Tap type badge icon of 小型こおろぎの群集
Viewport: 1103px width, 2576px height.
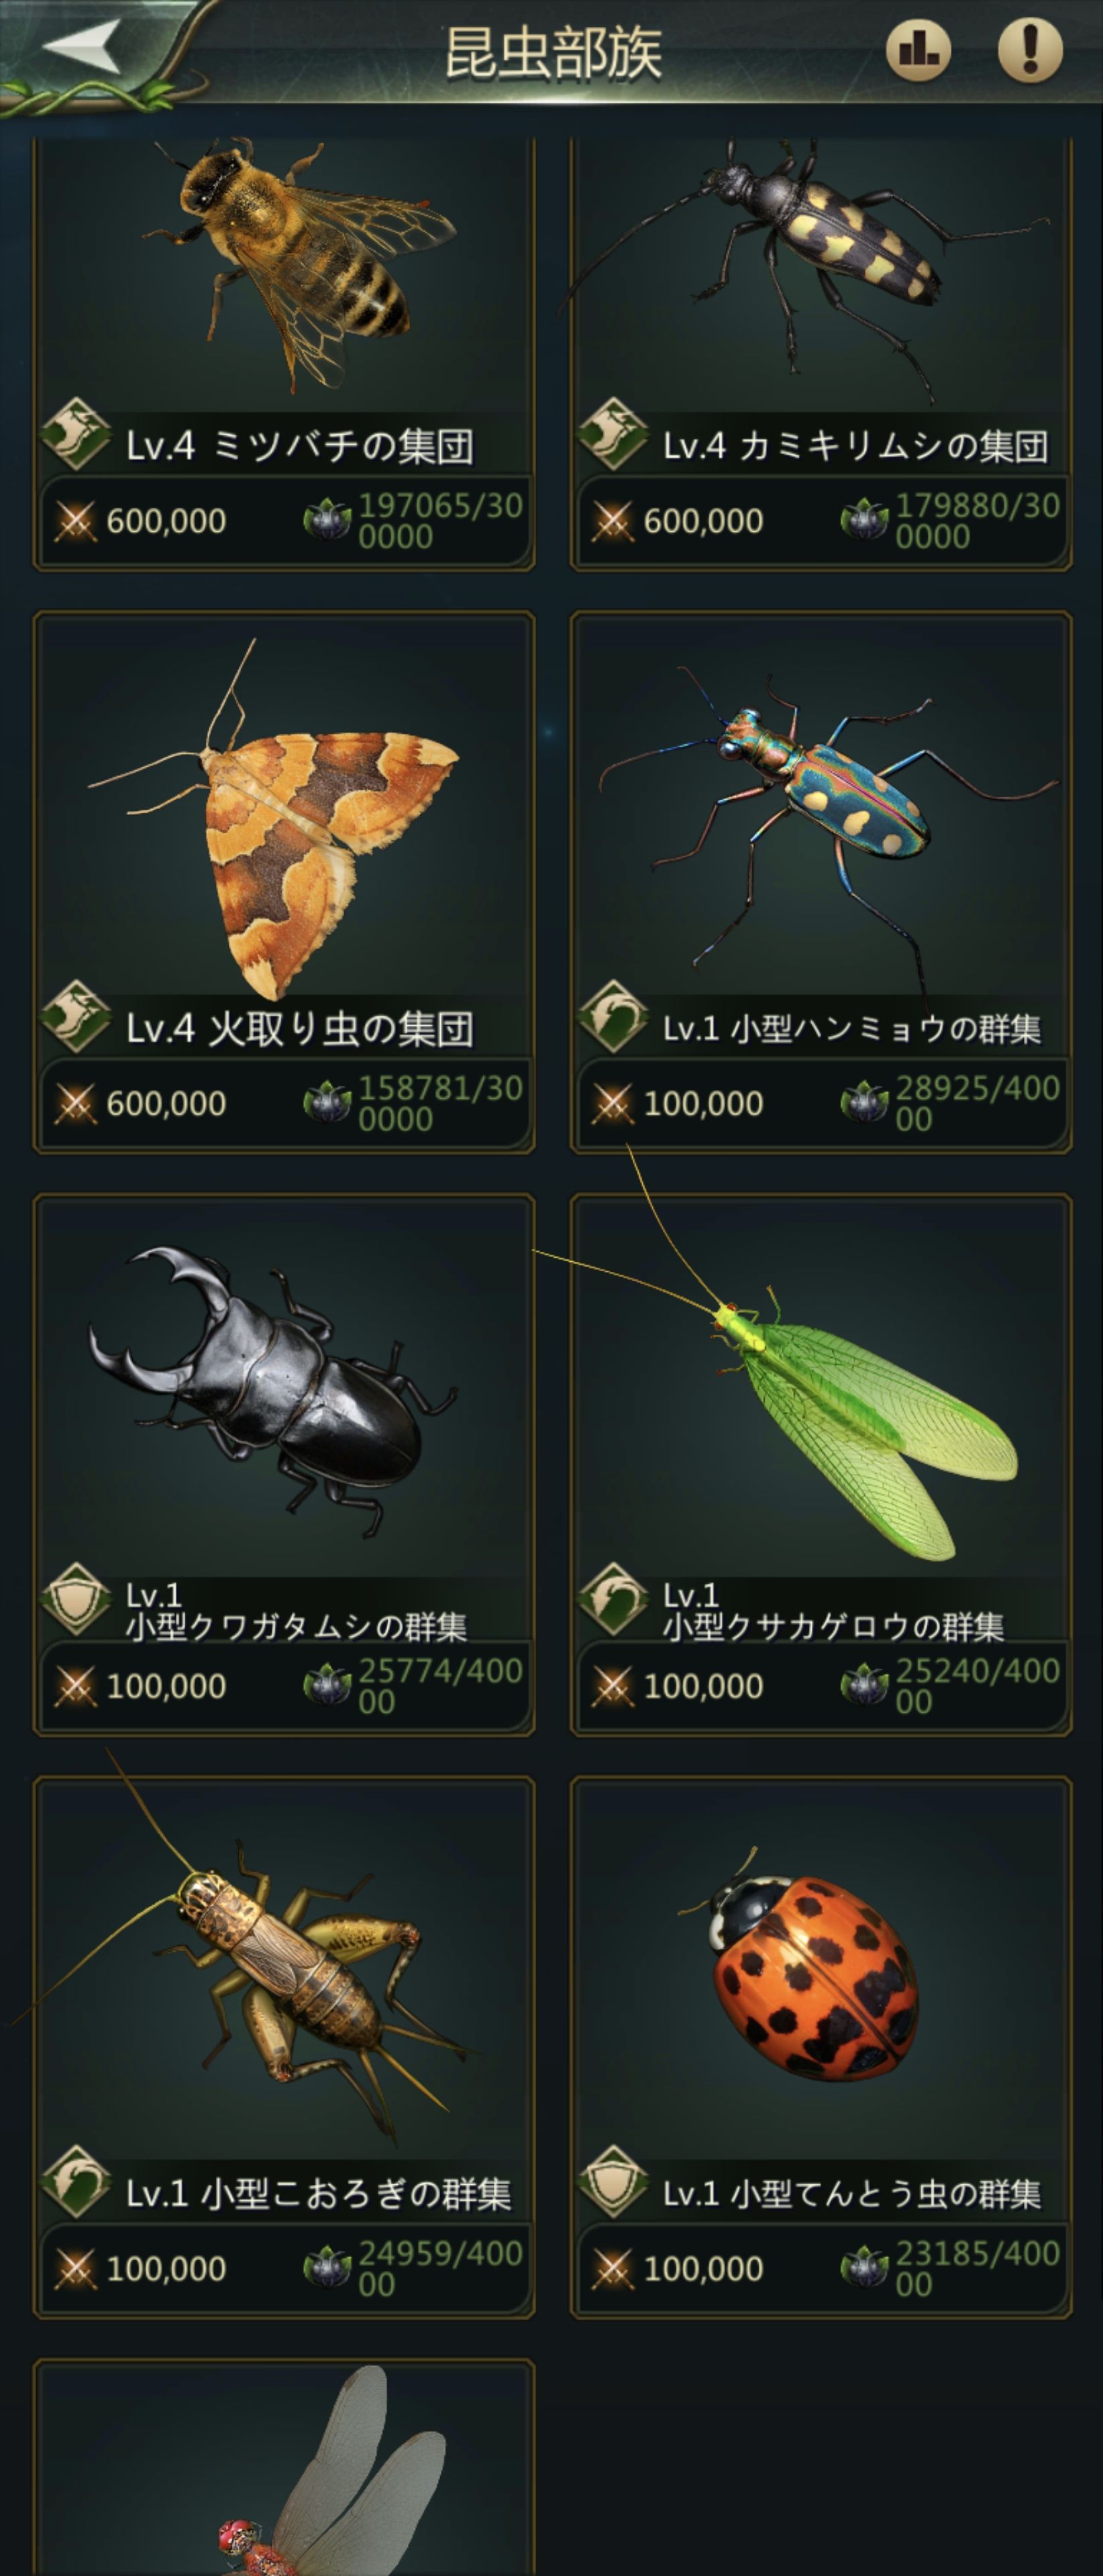[x=76, y=2181]
